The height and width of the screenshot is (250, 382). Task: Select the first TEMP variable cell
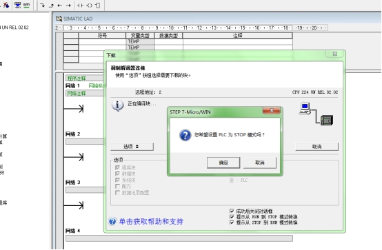tap(140, 41)
